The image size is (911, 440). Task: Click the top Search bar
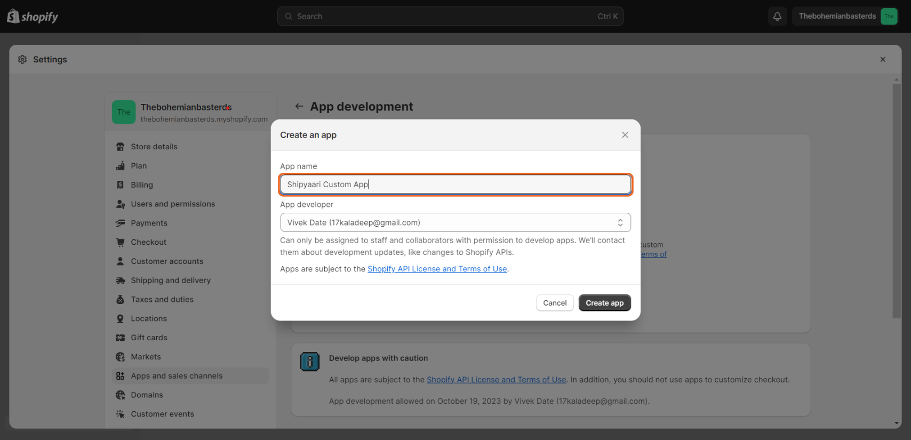point(450,17)
